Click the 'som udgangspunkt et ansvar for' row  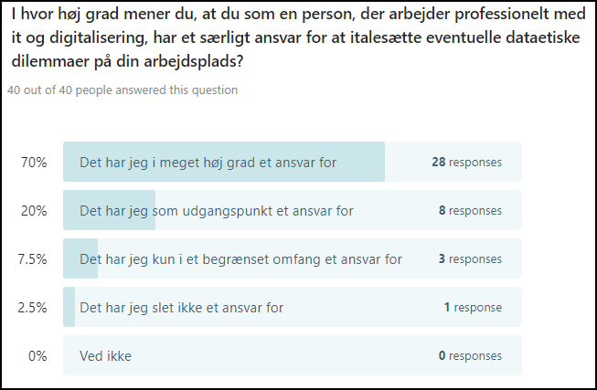coord(293,210)
